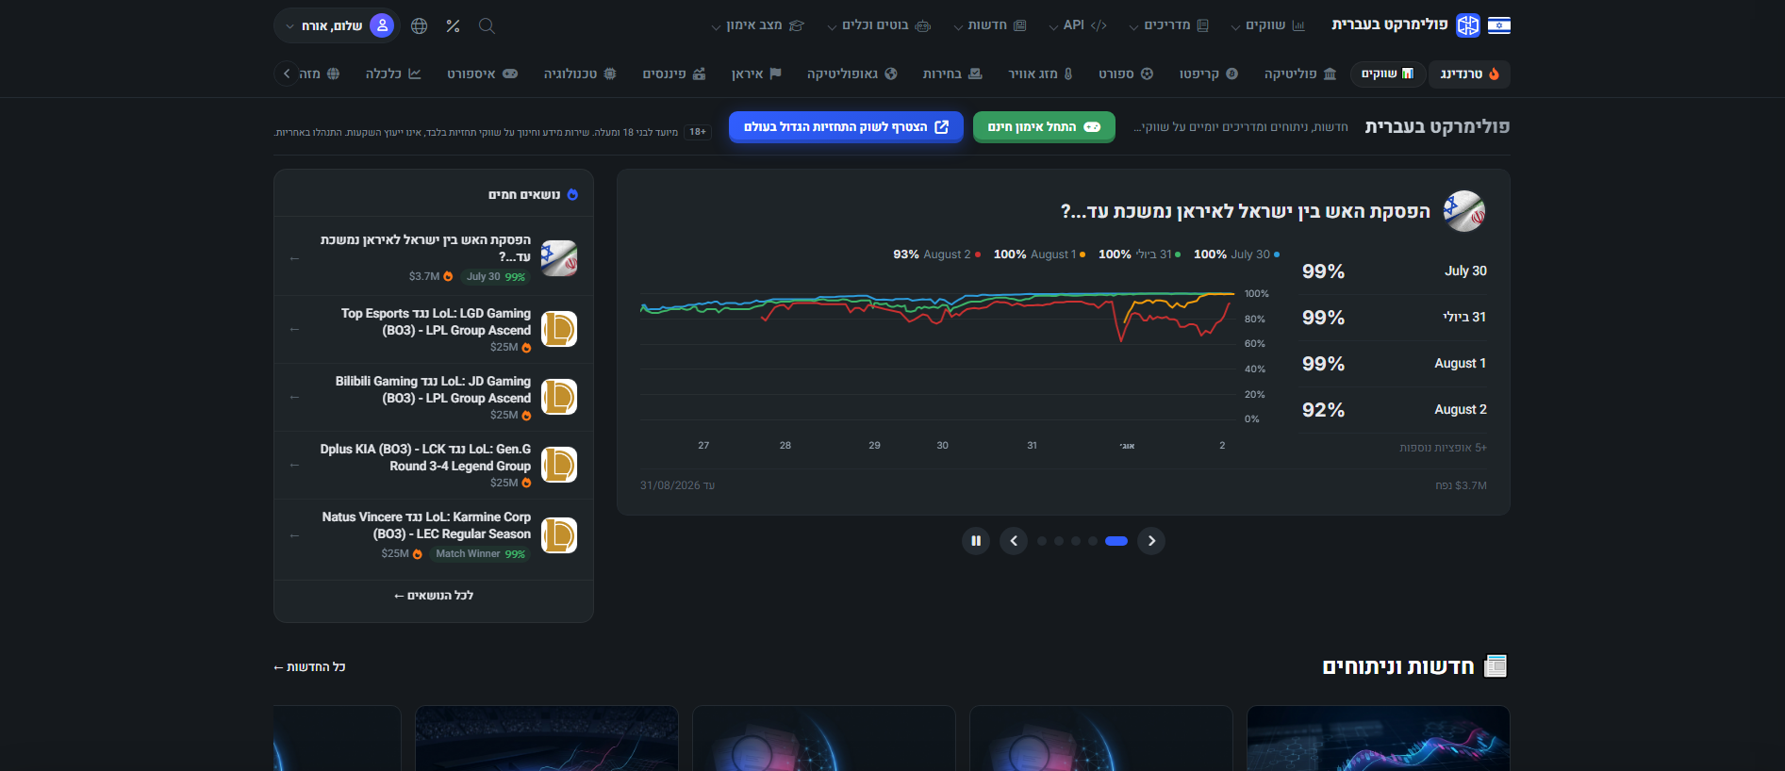Viewport: 1785px width, 771px height.
Task: Expand the 'בוטים וכלים' dropdown menu
Action: [x=879, y=25]
